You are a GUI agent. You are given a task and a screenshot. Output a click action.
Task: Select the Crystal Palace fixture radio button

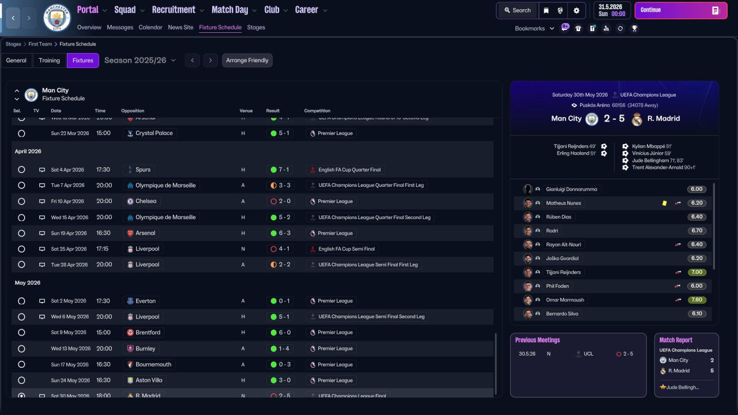tap(21, 133)
